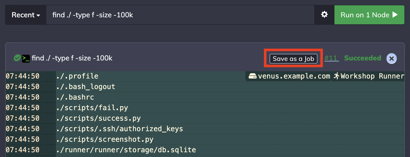Click the terminal prompt icon
The image size is (410, 157).
pos(26,58)
